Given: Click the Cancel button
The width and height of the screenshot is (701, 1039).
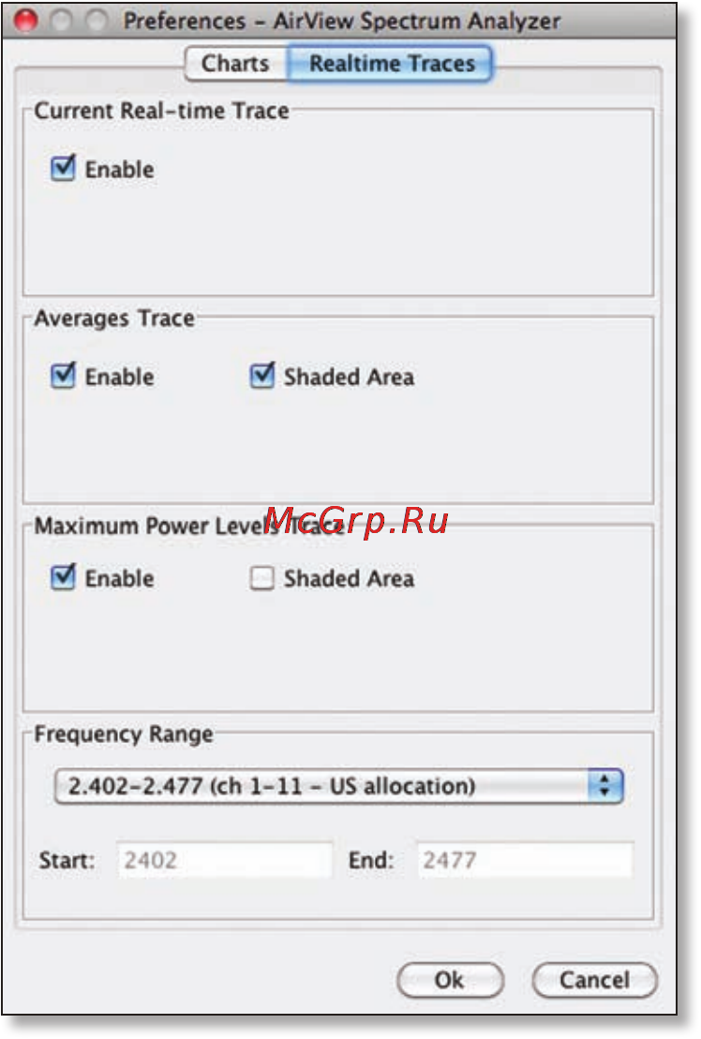Looking at the screenshot, I should [x=594, y=979].
